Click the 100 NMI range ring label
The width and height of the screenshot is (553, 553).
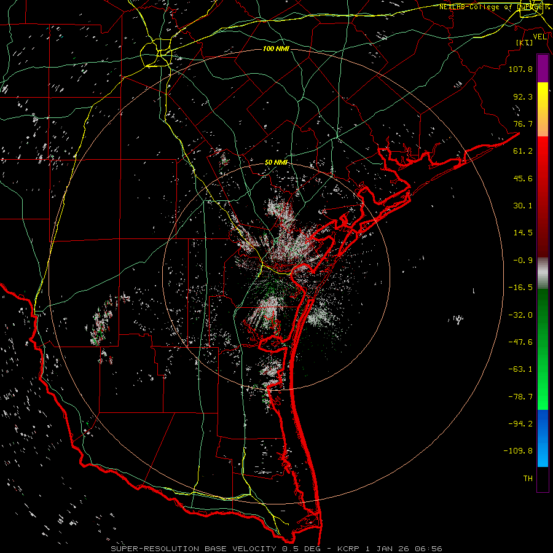tap(276, 49)
